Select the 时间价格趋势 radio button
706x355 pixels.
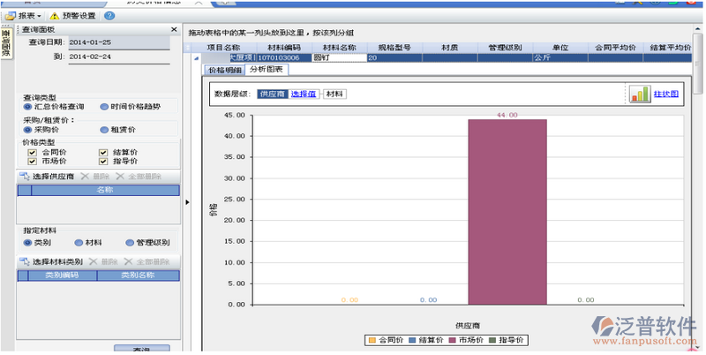[x=104, y=107]
